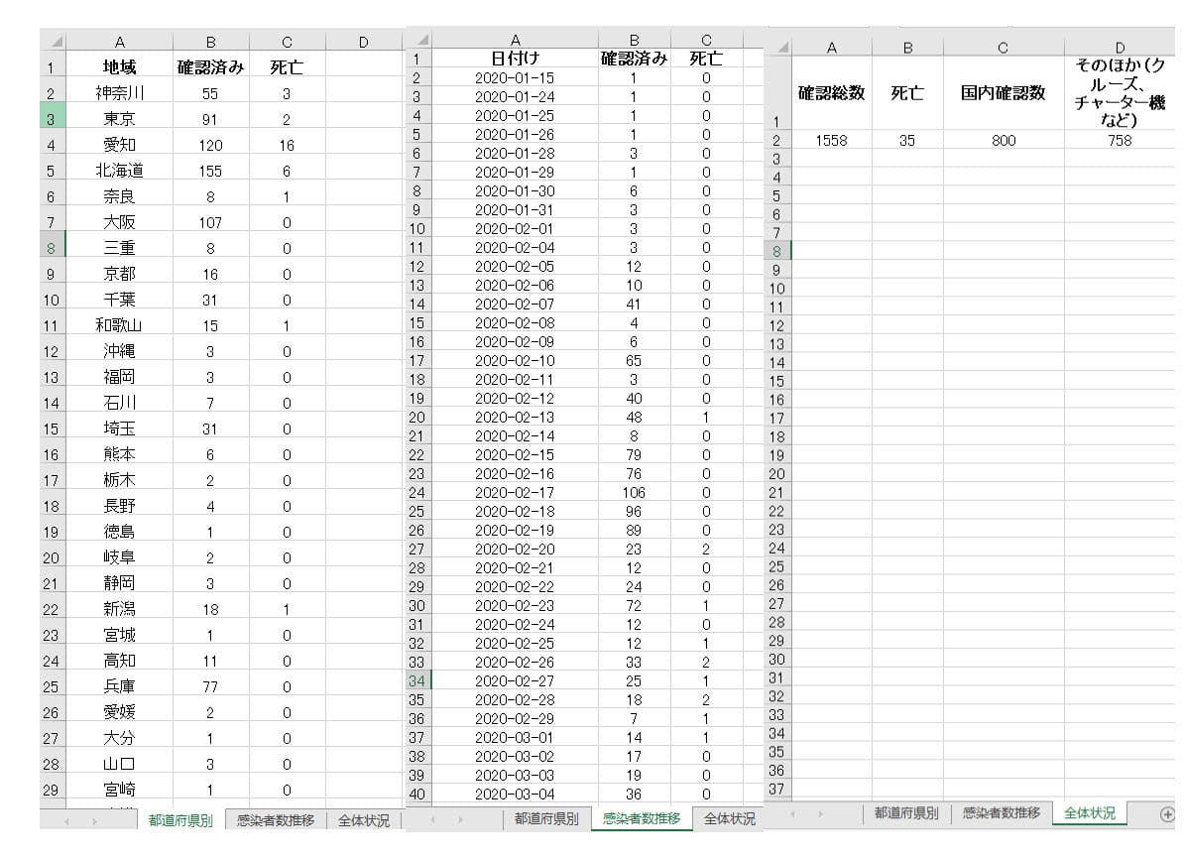The height and width of the screenshot is (858, 1184).
Task: Select confirmed value 79 on 2020-02-15
Action: point(635,454)
